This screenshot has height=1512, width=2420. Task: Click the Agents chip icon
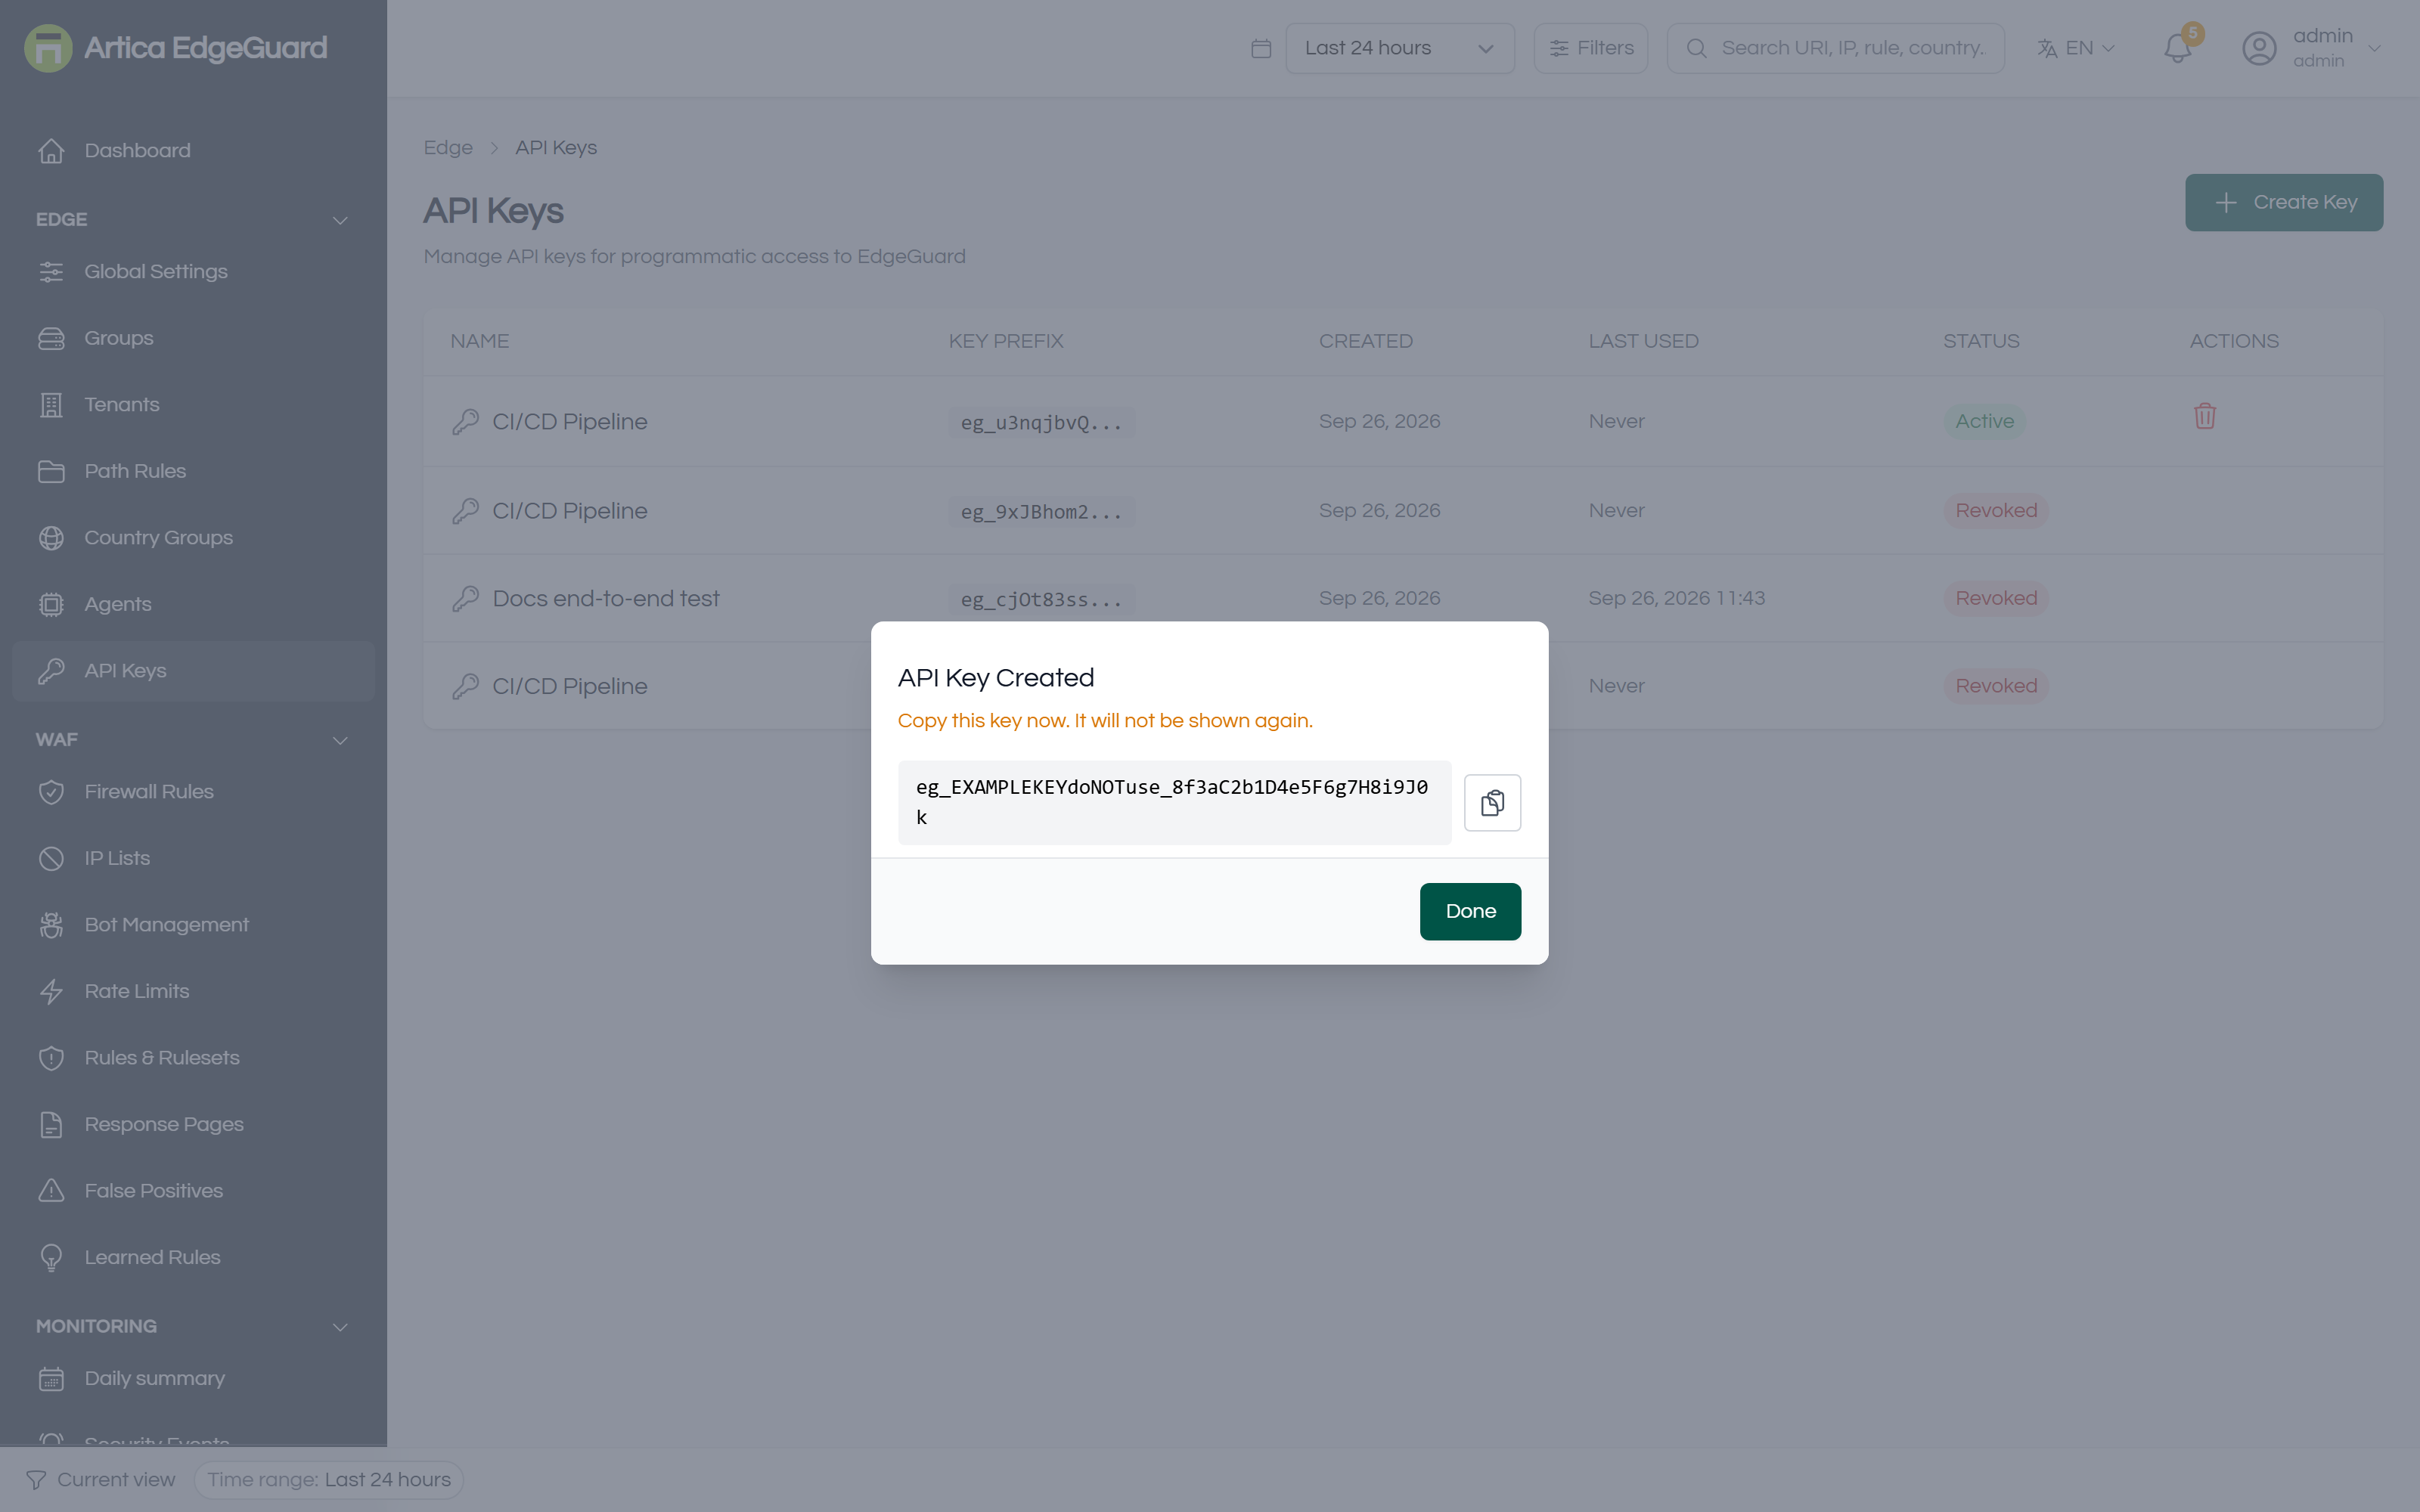[x=51, y=604]
